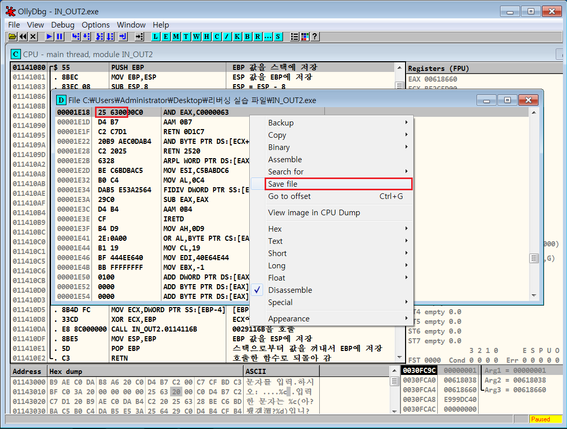Screen dimensions: 567x429
Task: Open Memory map with M button
Action: click(x=176, y=36)
